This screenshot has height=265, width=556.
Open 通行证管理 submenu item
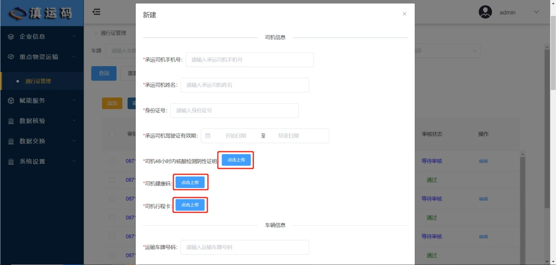pyautogui.click(x=38, y=81)
